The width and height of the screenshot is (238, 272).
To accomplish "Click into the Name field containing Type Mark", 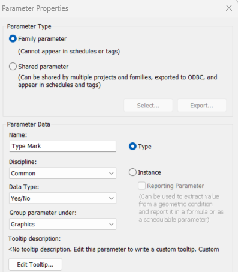I will [62, 146].
